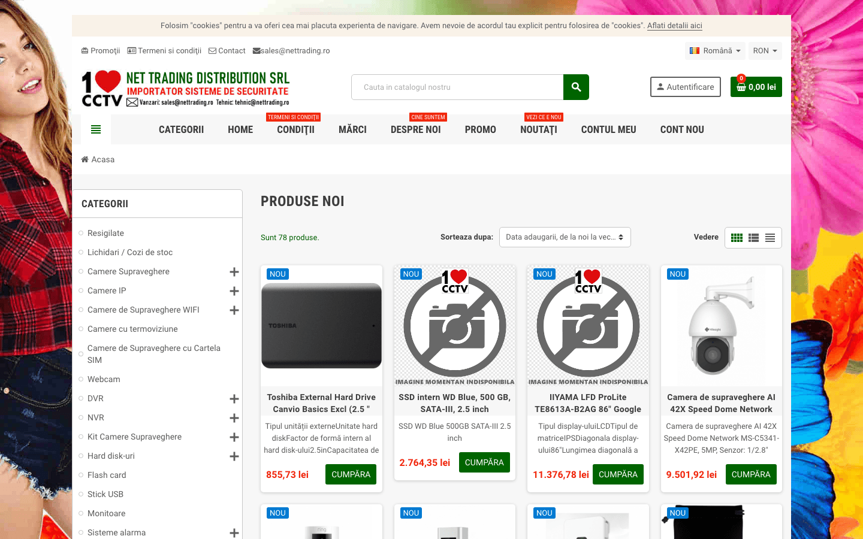Expand NVR category
The image size is (863, 539).
click(234, 418)
